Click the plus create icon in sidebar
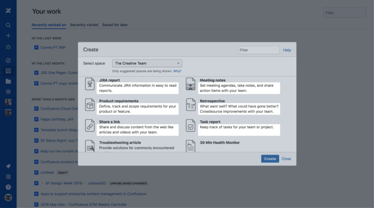This screenshot has width=374, height=208. tap(8, 36)
